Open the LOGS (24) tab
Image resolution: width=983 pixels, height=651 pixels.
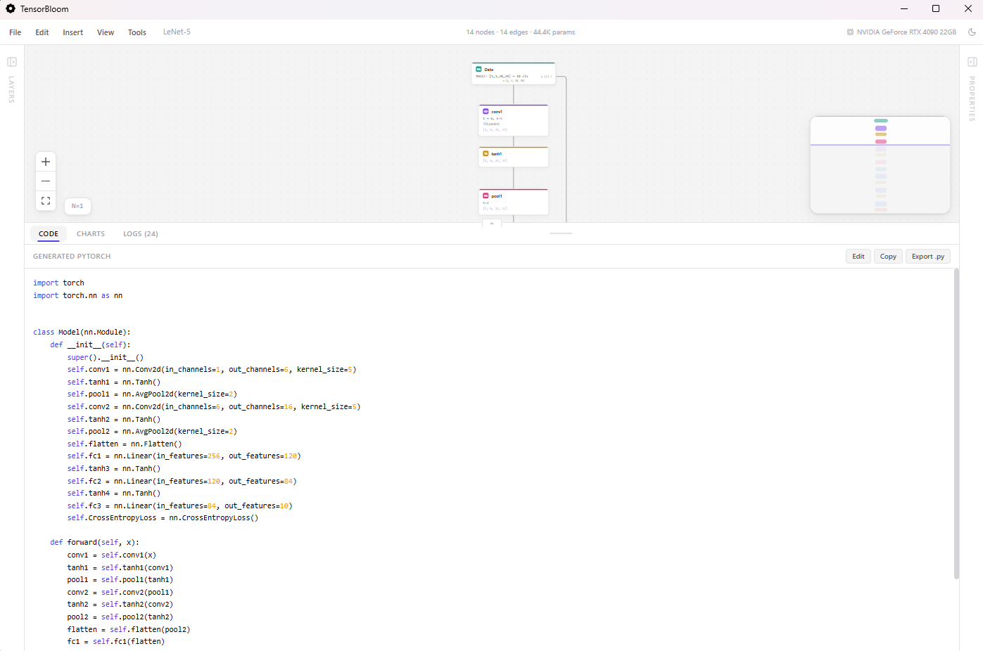pos(140,233)
